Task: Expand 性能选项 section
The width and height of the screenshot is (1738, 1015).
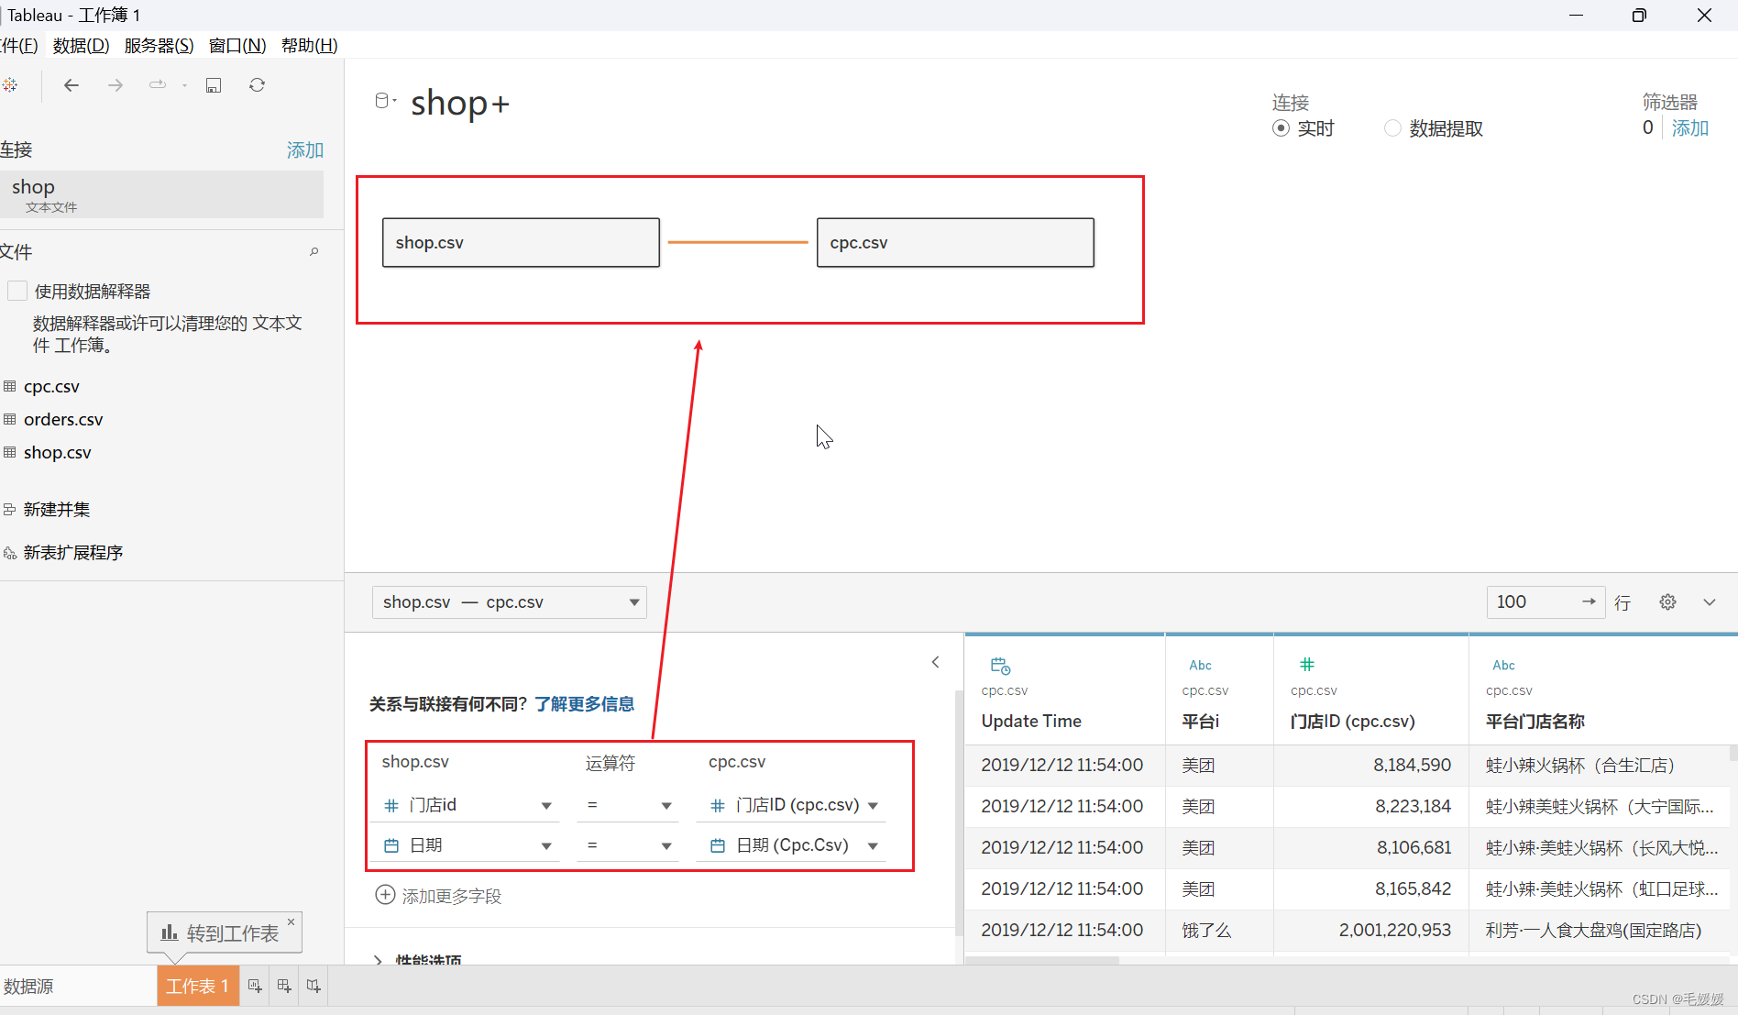Action: (x=378, y=959)
